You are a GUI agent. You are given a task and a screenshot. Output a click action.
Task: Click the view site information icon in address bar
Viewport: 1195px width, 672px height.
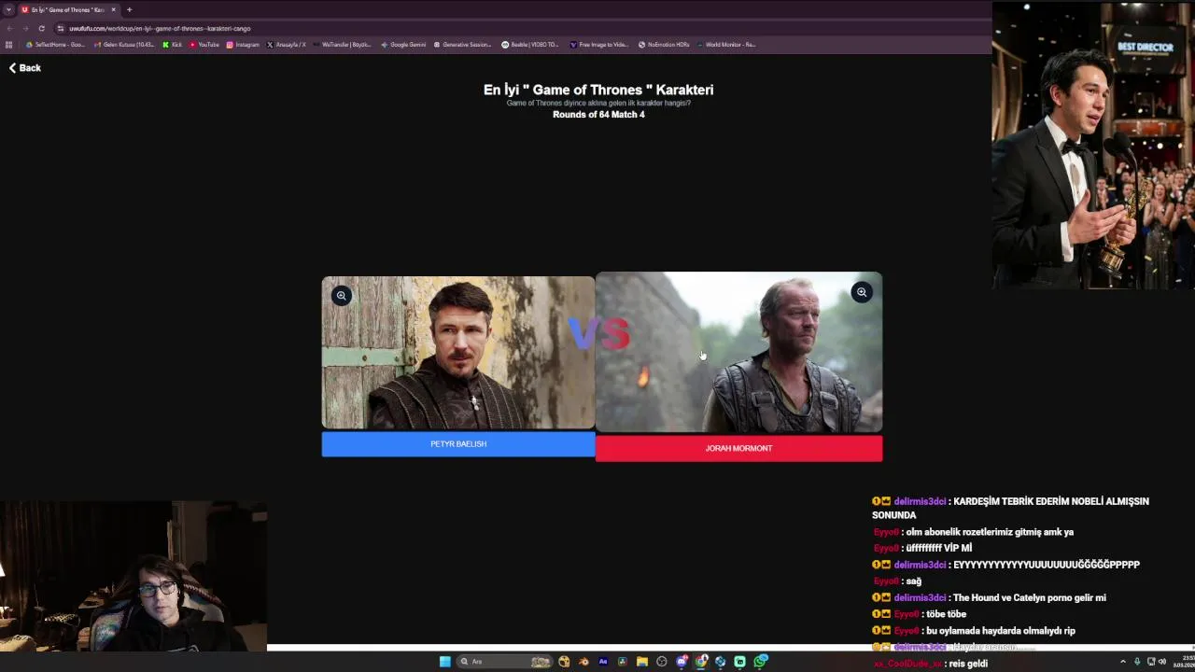pos(61,28)
